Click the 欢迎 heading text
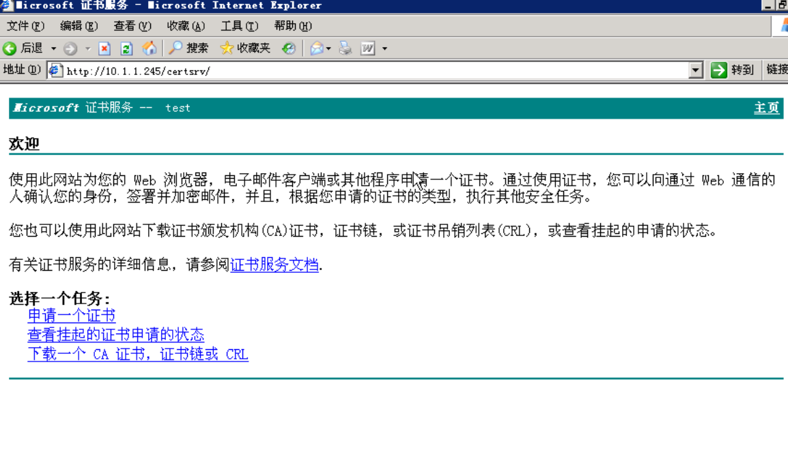This screenshot has height=459, width=788. 24,144
